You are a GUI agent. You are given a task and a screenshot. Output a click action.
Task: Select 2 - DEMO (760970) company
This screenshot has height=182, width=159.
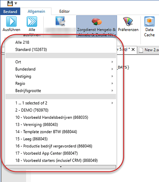tap(61, 110)
